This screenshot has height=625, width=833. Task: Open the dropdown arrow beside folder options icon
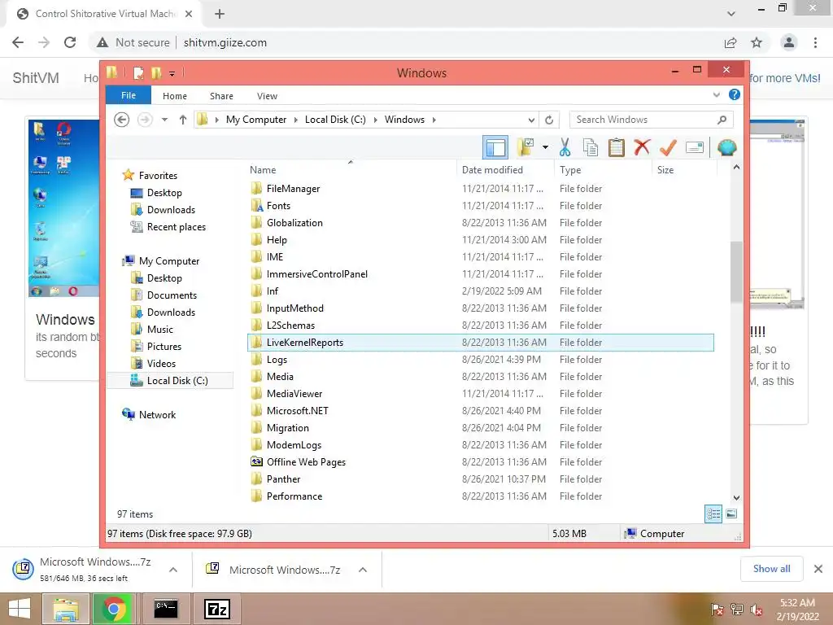click(545, 147)
